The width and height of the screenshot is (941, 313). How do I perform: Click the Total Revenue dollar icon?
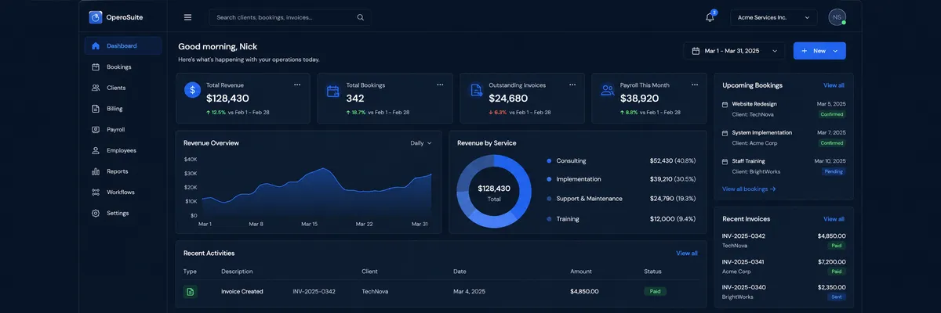192,90
